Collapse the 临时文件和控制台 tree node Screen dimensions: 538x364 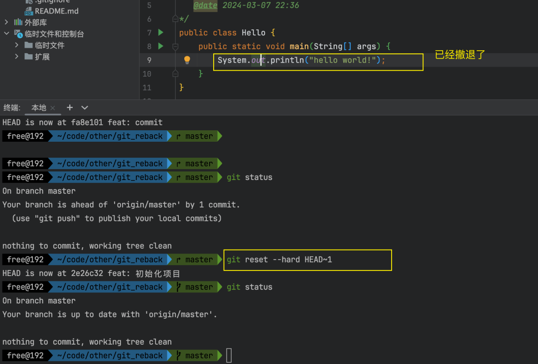click(x=6, y=34)
